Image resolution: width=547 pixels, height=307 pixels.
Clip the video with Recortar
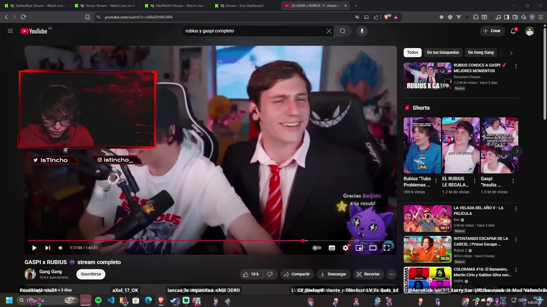pyautogui.click(x=368, y=274)
